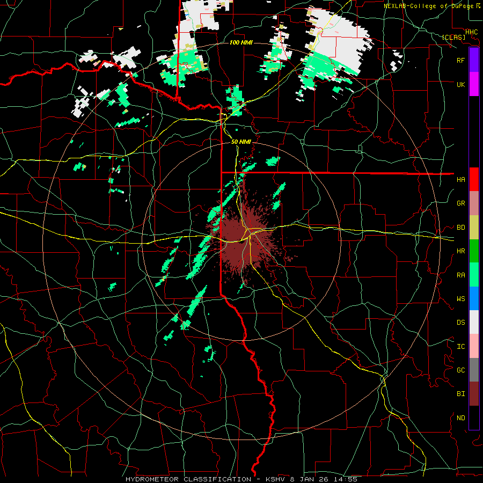Viewport: 483px width, 483px height.
Task: Click the '50 NMI' range ring label
Action: tap(241, 142)
